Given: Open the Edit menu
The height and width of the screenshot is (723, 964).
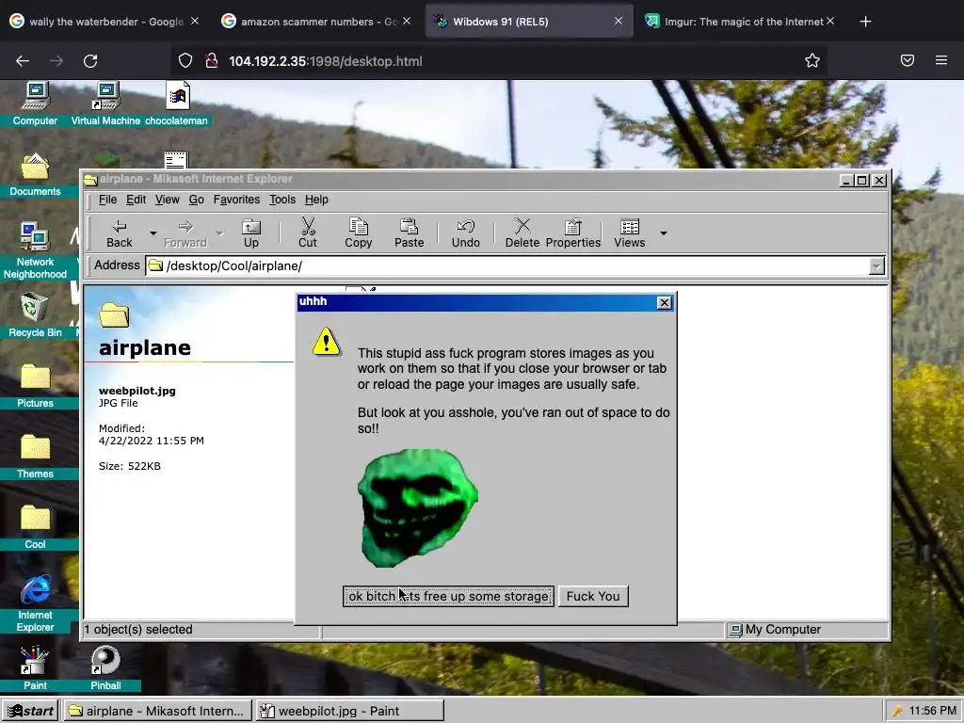Looking at the screenshot, I should (x=136, y=200).
